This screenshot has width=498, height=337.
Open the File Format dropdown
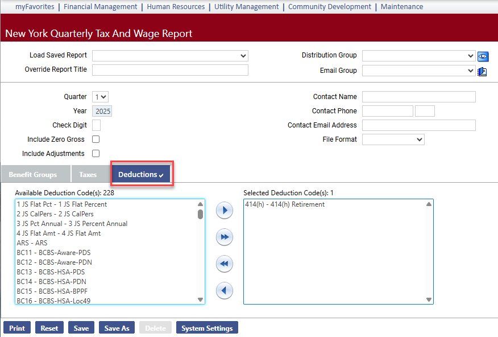[x=393, y=139]
